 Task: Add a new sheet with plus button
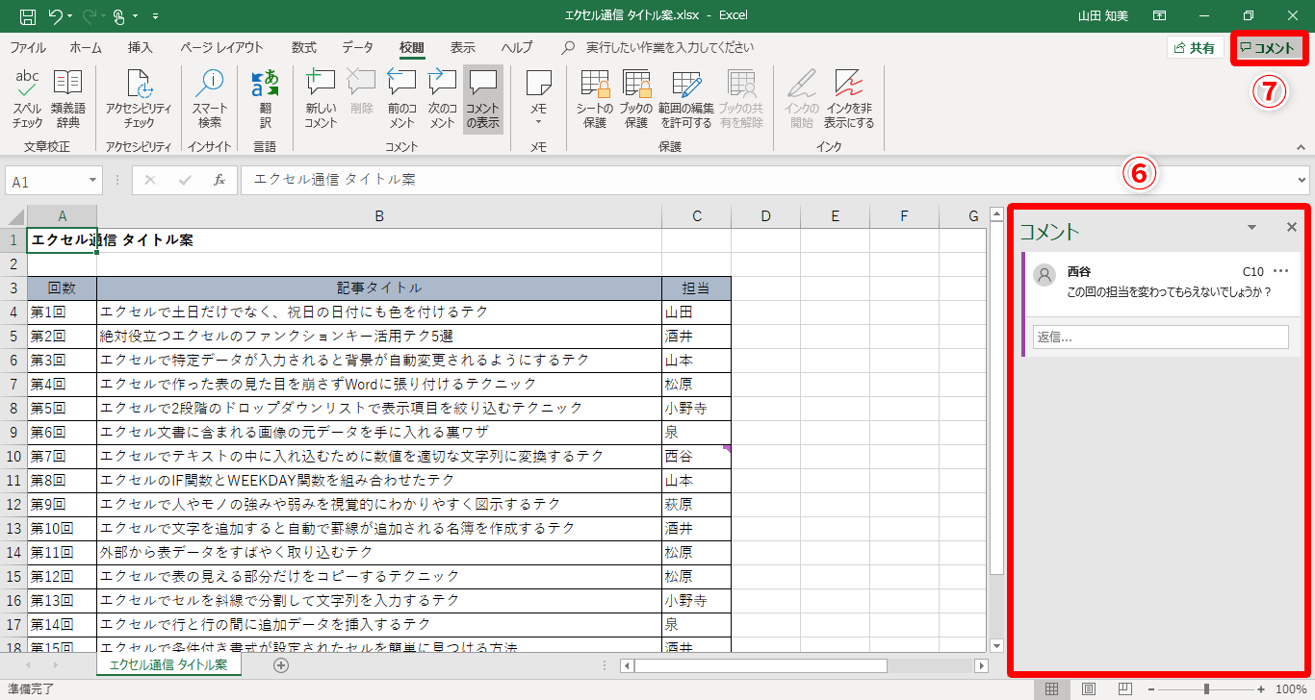[281, 664]
